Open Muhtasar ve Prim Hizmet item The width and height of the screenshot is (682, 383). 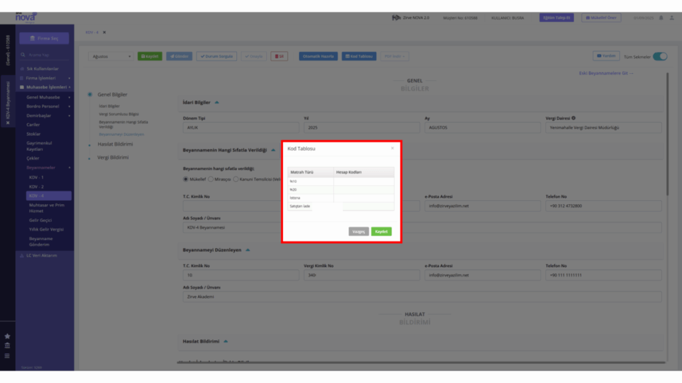tap(47, 208)
